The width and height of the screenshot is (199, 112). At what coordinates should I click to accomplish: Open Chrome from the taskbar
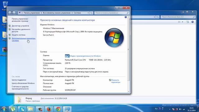(58, 109)
